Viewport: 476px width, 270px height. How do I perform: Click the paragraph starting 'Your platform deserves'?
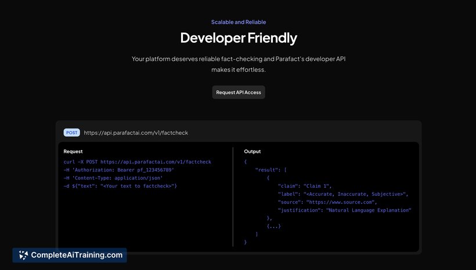239,64
